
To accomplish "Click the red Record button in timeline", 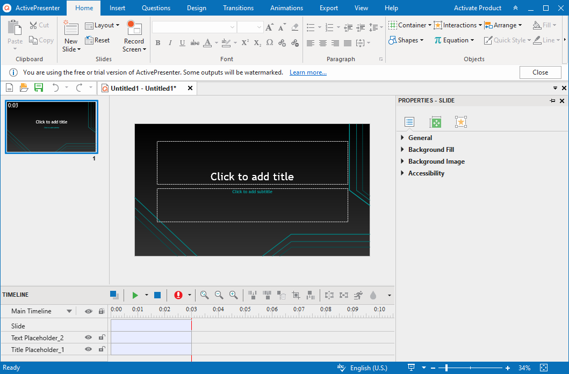I will tap(178, 295).
